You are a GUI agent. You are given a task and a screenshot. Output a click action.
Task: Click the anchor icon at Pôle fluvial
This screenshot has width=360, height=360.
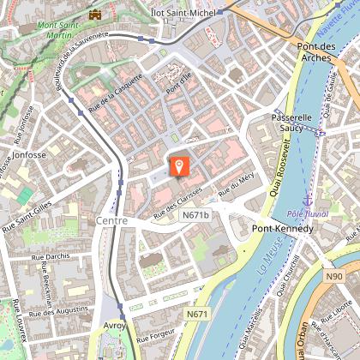coord(308,201)
